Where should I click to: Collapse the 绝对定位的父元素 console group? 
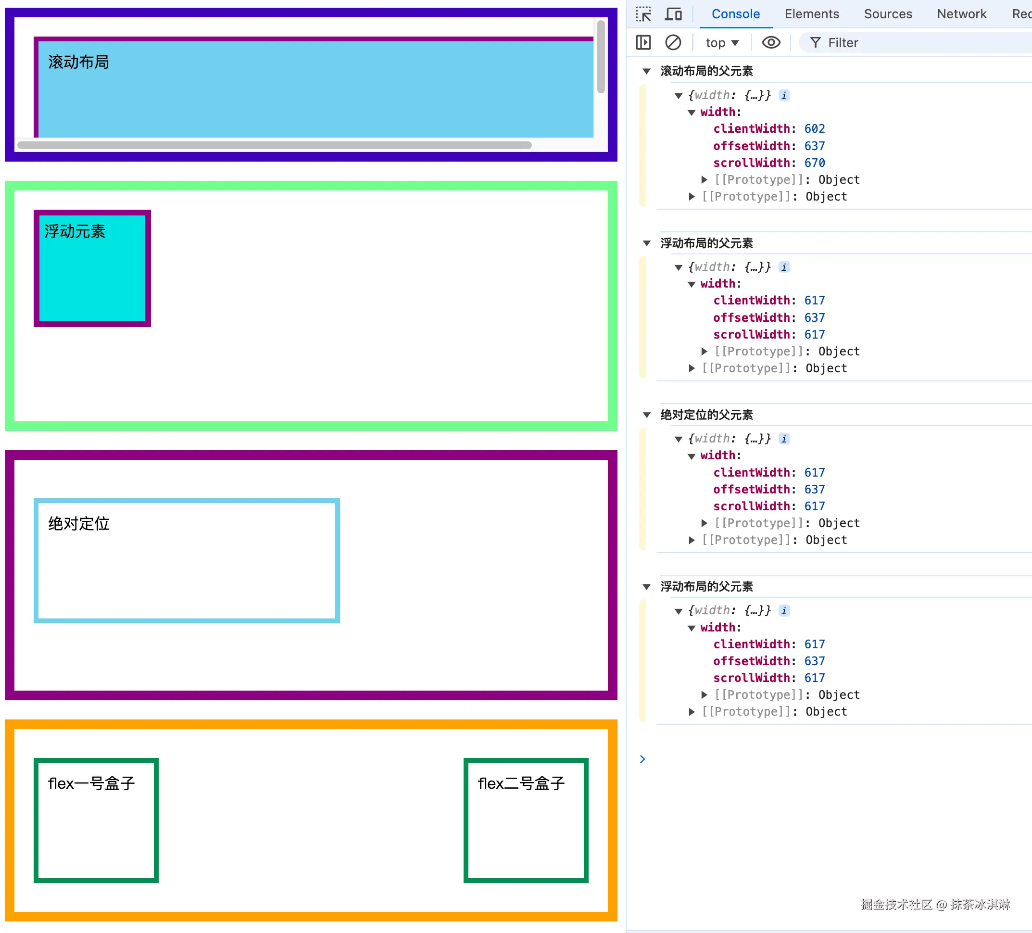click(646, 415)
